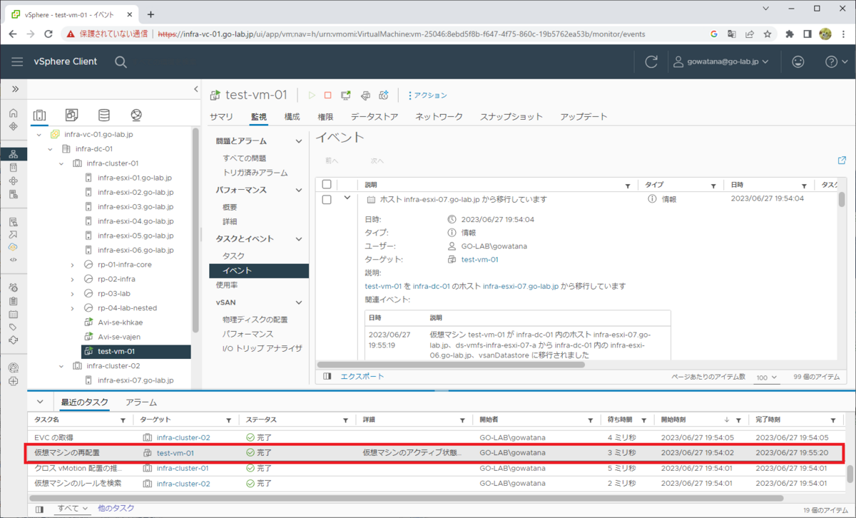Image resolution: width=856 pixels, height=518 pixels.
Task: Click the search magnifier icon
Action: pyautogui.click(x=121, y=62)
